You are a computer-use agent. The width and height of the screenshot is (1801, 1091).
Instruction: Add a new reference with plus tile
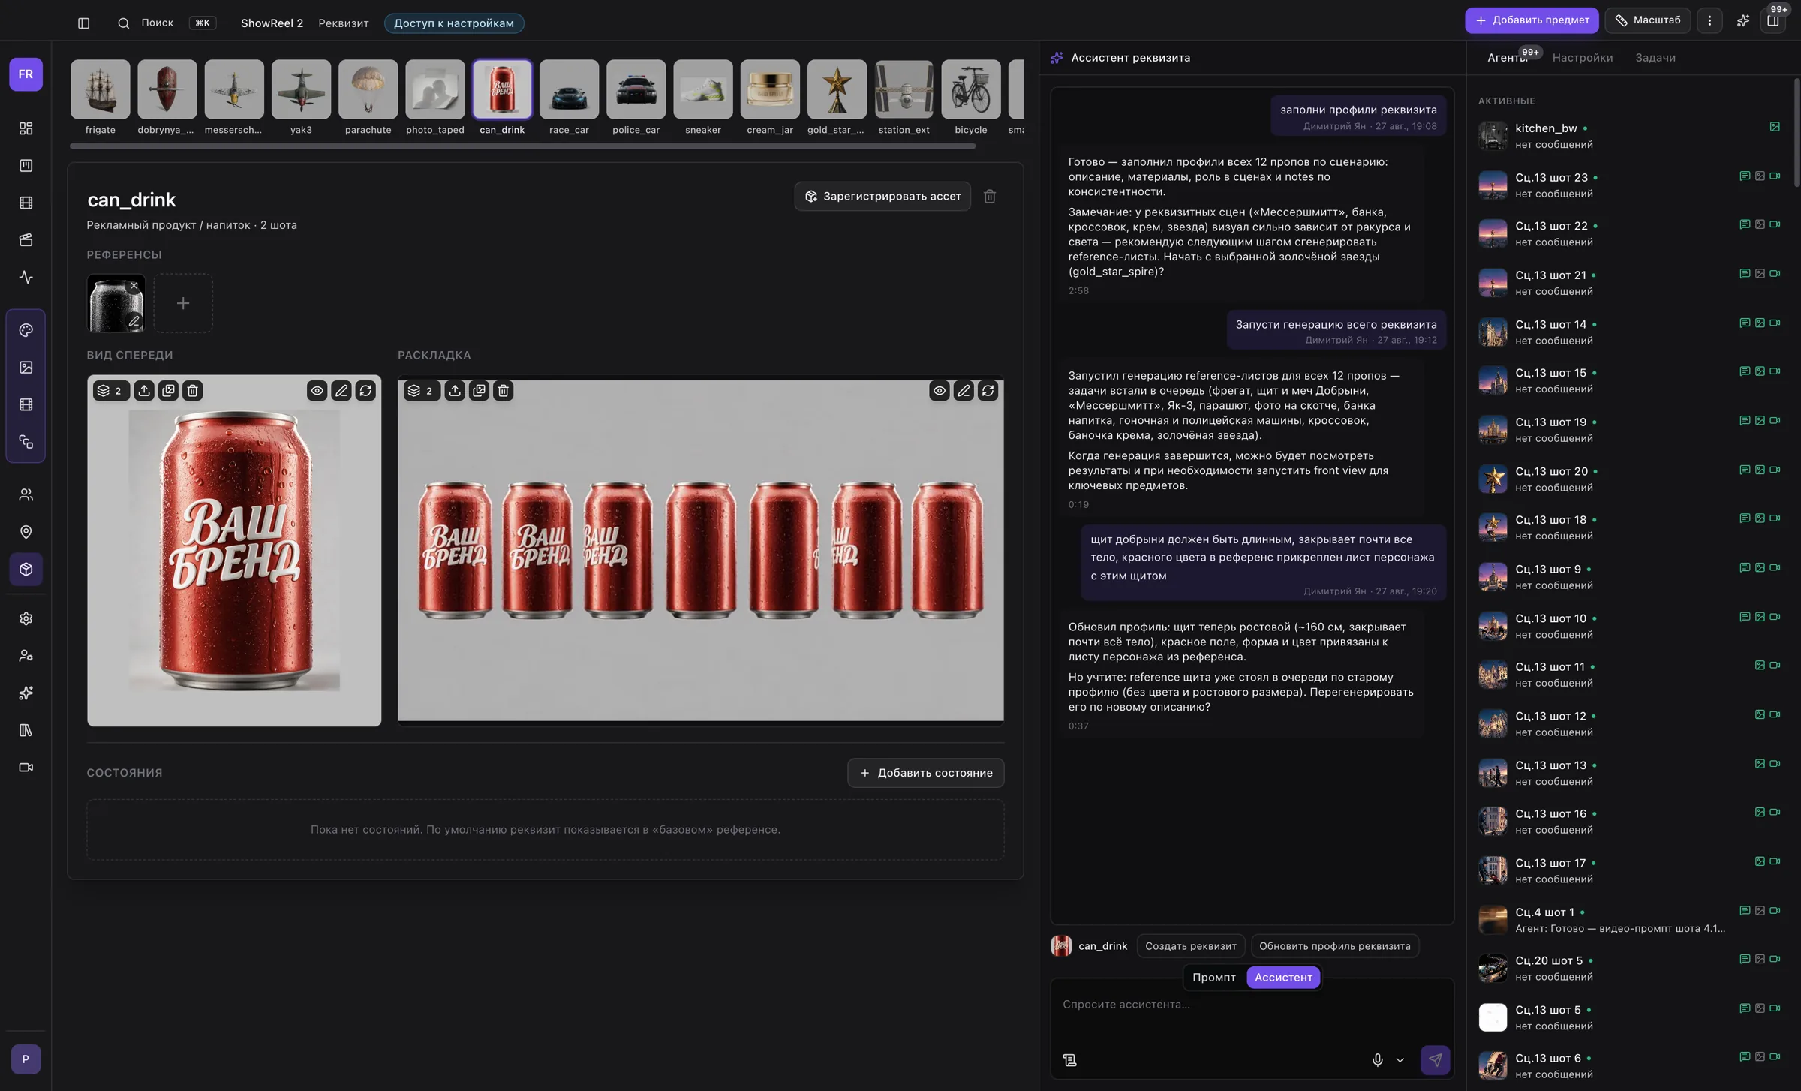pos(183,303)
